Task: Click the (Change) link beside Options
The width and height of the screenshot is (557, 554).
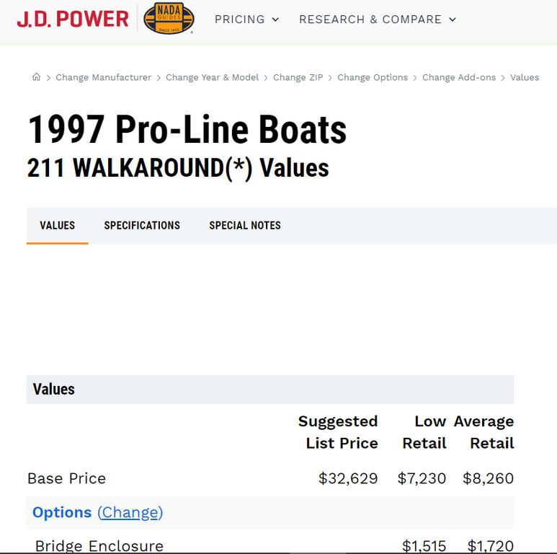Action: [130, 512]
